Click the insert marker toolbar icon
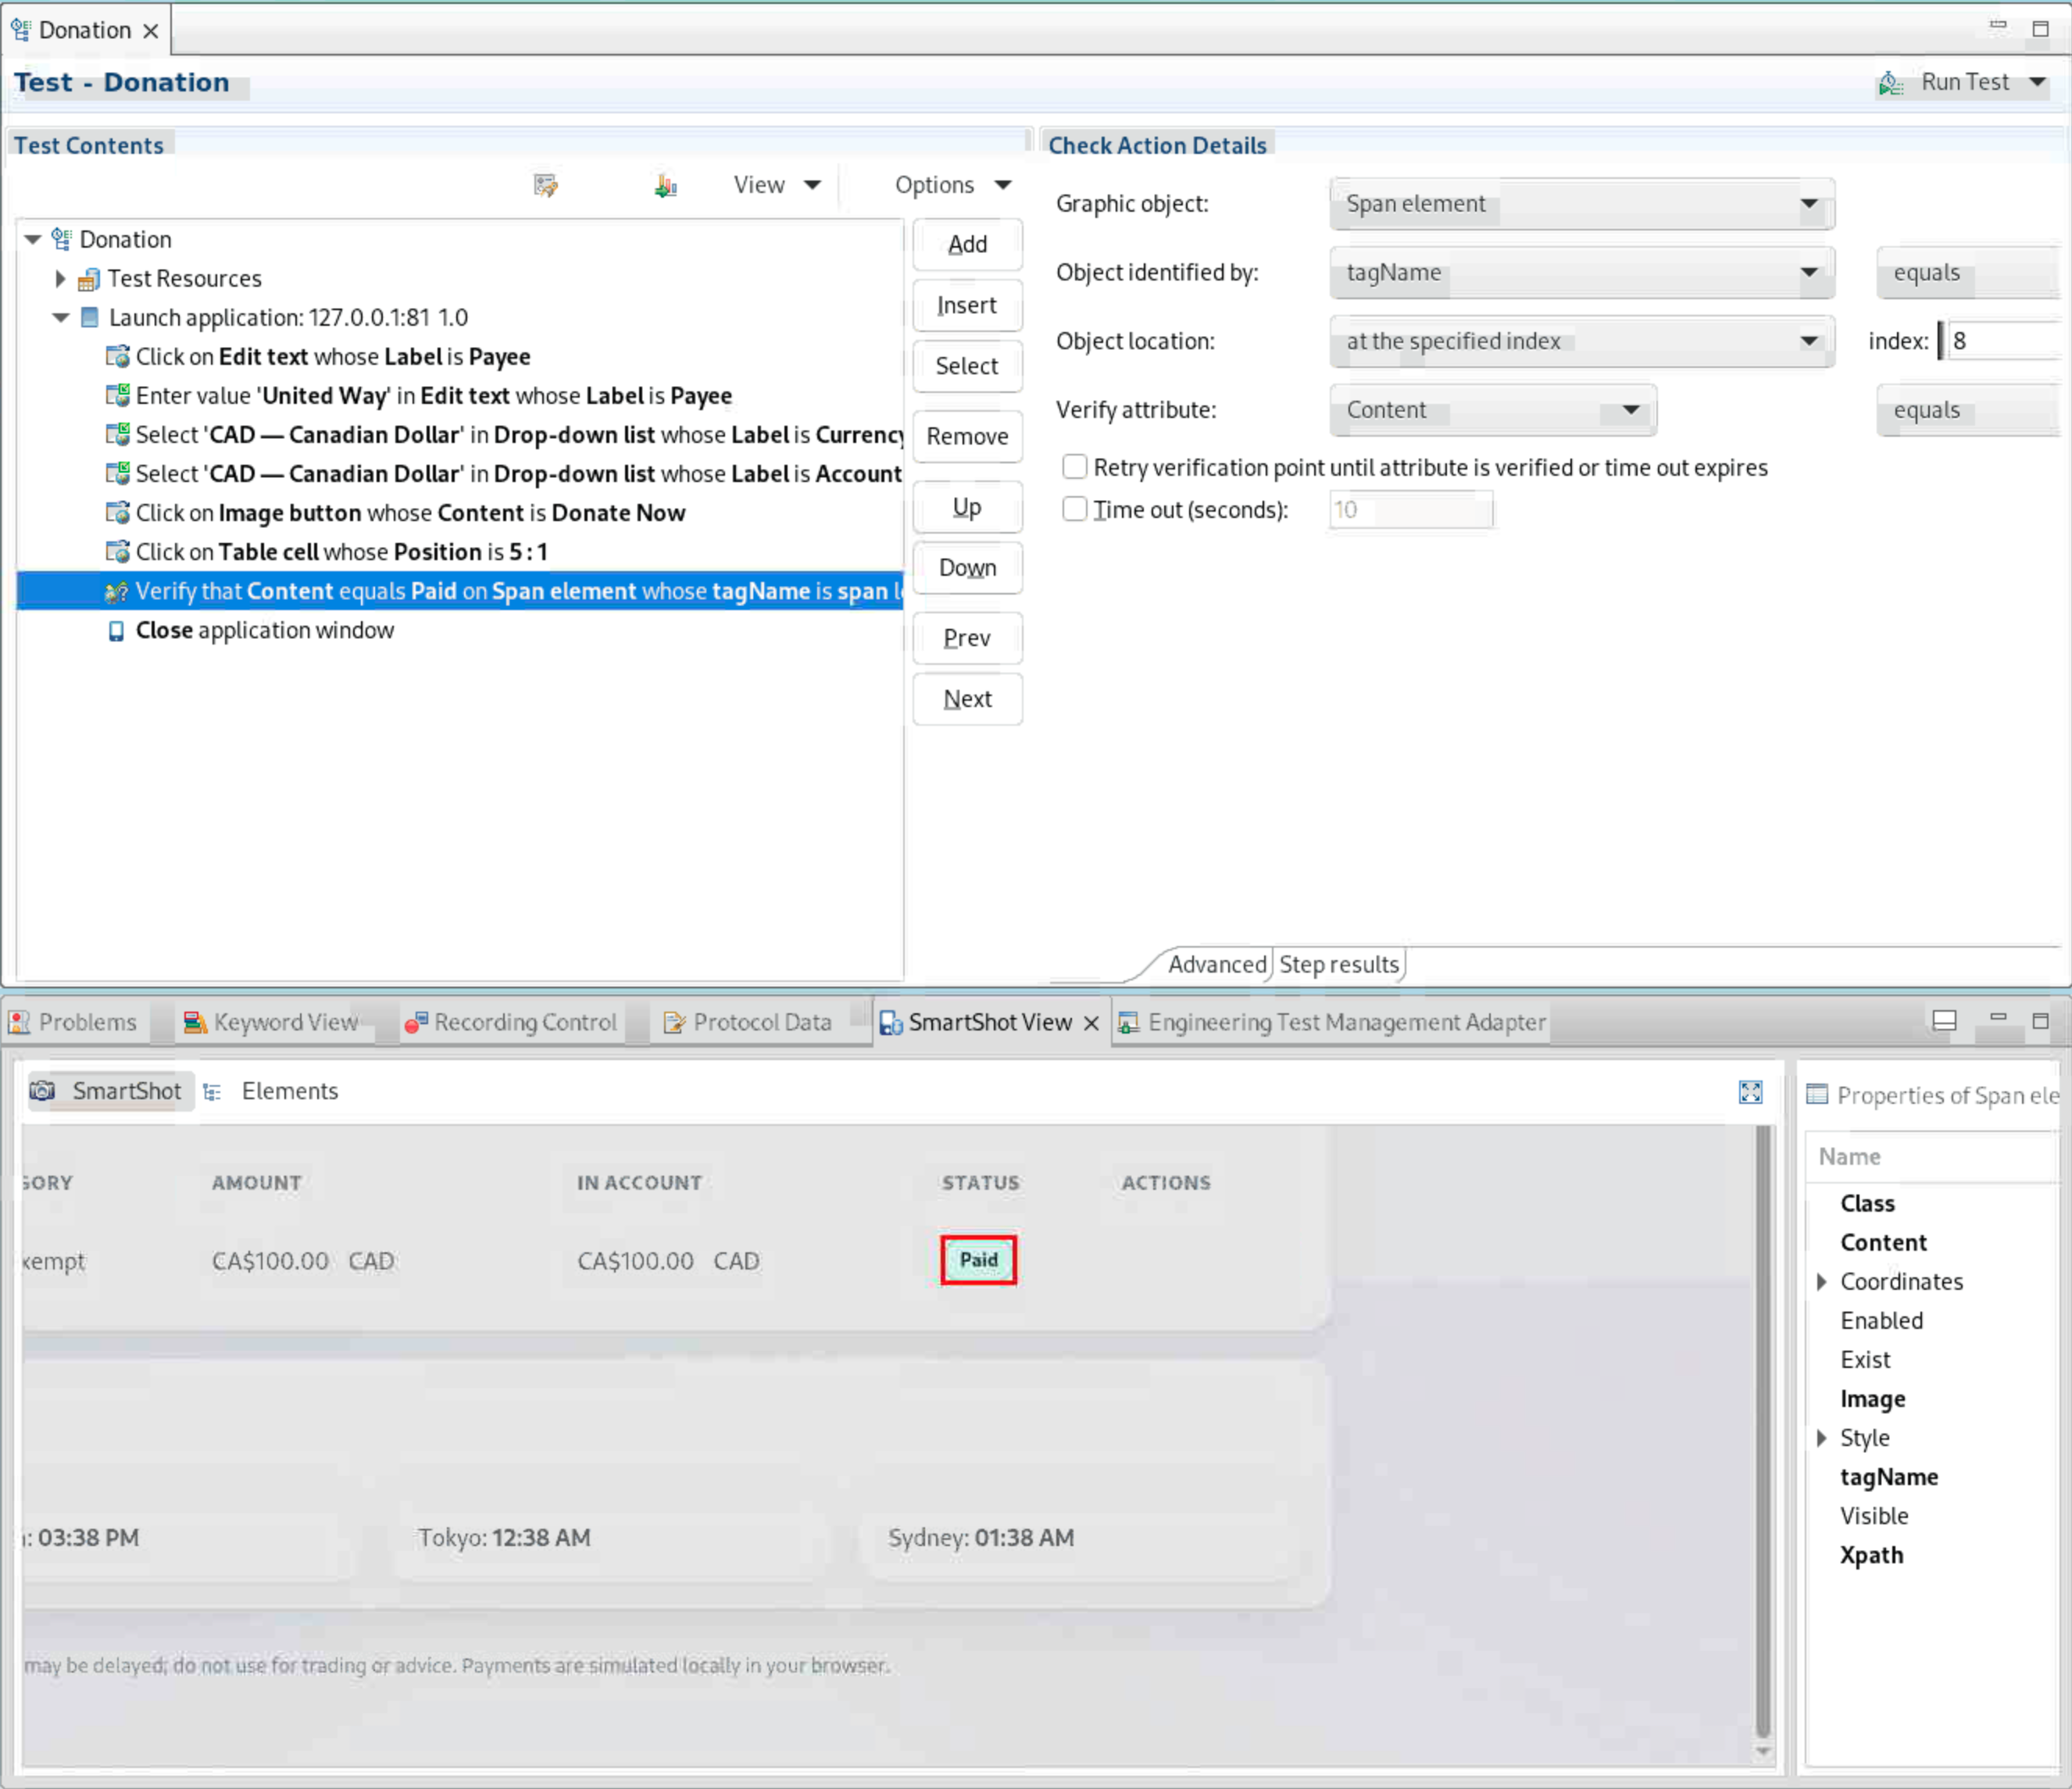This screenshot has height=1789, width=2072. pos(665,185)
